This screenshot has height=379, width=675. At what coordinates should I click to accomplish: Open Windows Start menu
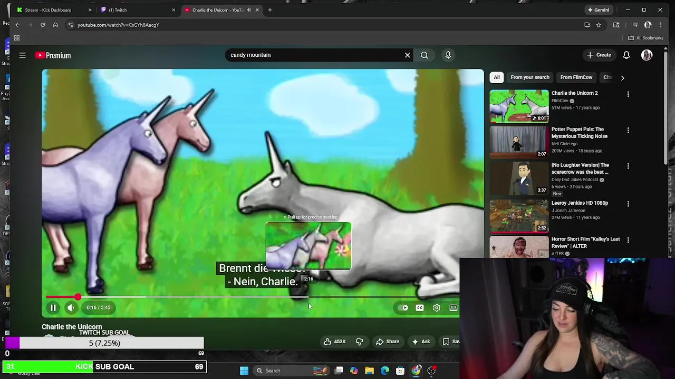point(244,371)
